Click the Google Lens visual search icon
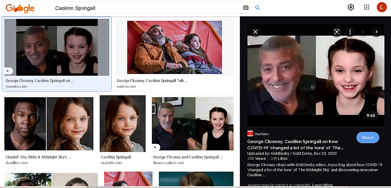 pyautogui.click(x=337, y=32)
